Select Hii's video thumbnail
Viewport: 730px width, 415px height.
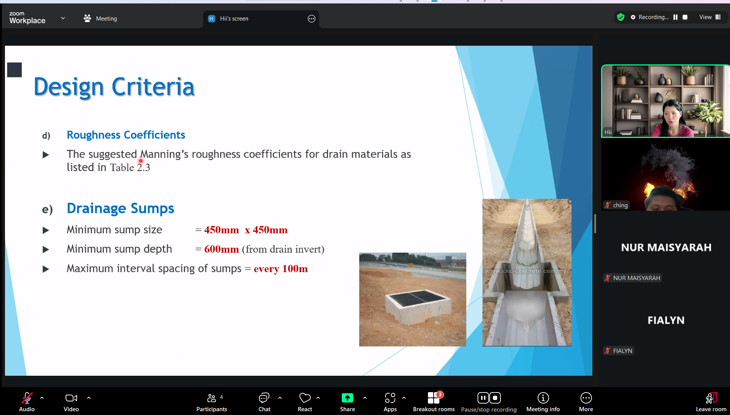(x=665, y=101)
